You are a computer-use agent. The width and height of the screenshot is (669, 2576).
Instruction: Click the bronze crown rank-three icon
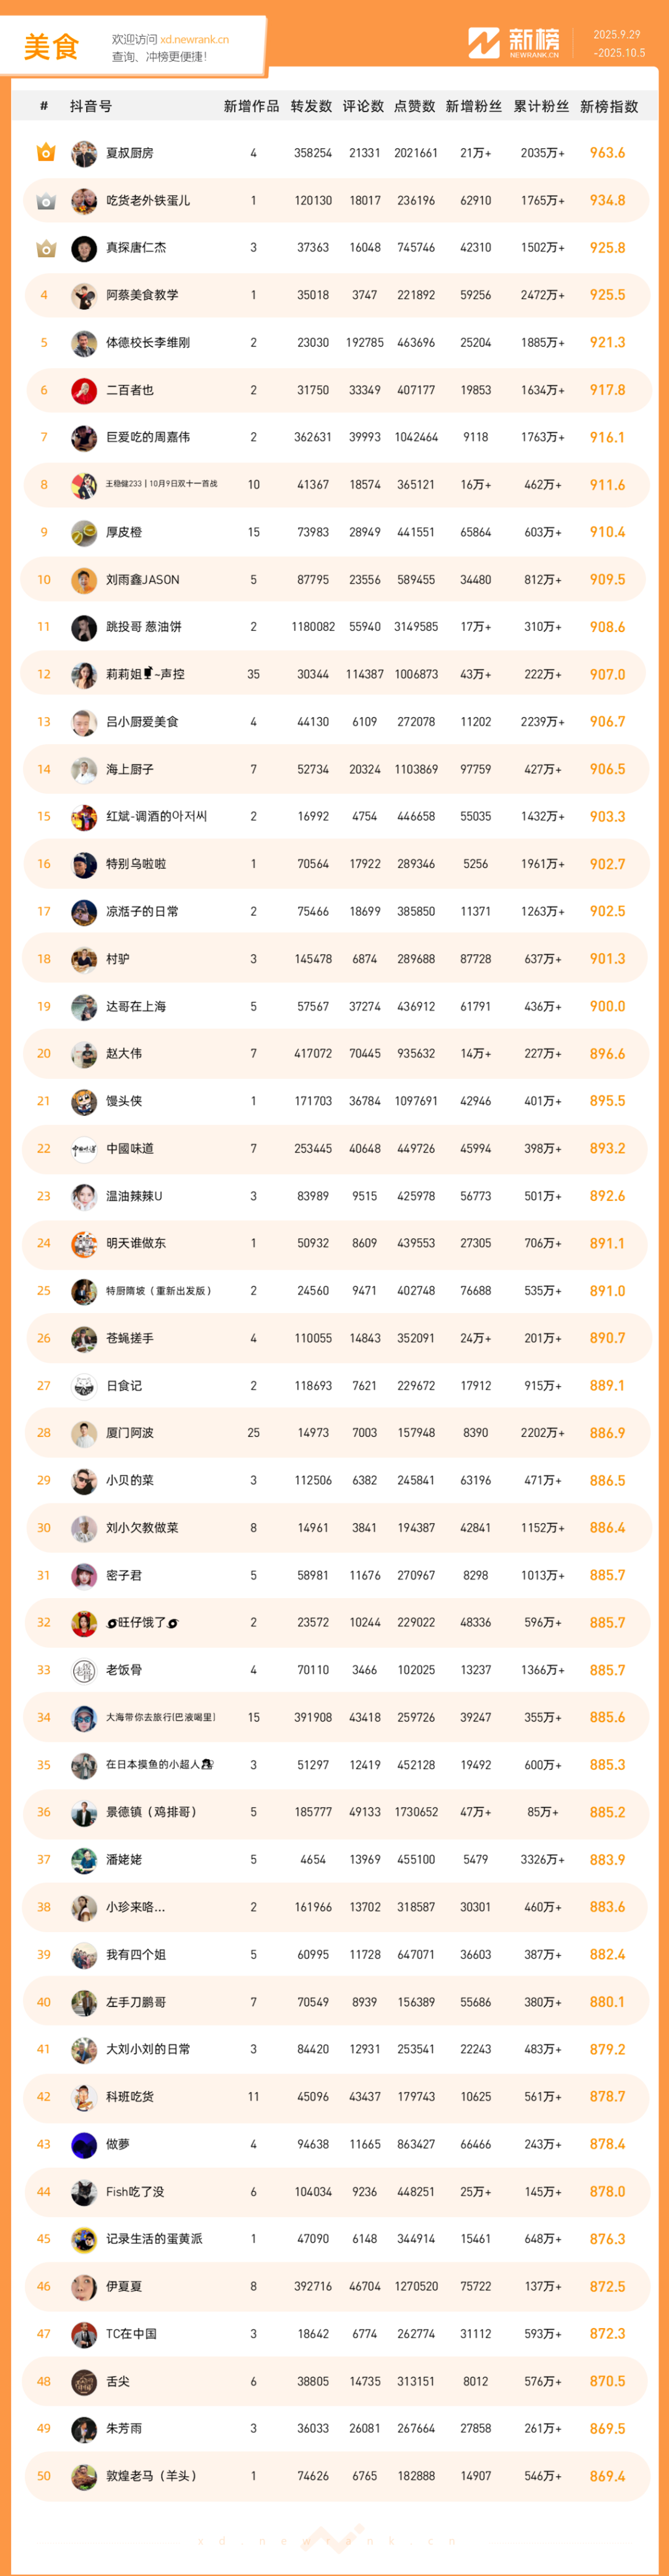45,248
